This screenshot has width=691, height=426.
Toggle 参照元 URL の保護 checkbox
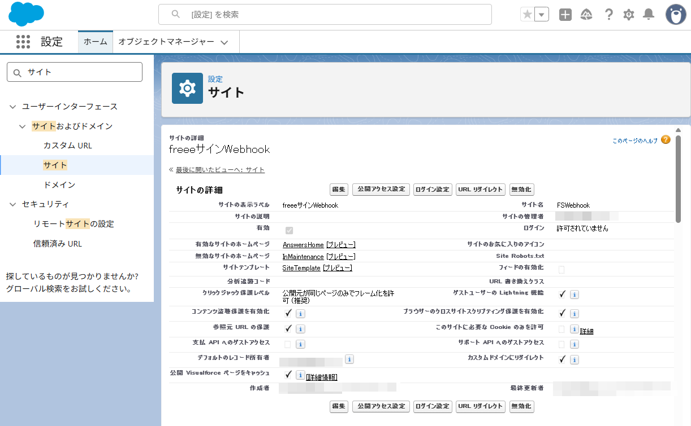coord(288,328)
